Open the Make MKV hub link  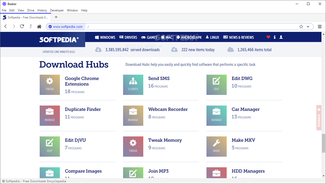pos(243,140)
